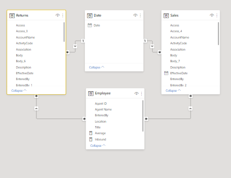Image resolution: width=231 pixels, height=178 pixels.
Task: Select Description field in Returns
Action: click(x=23, y=67)
